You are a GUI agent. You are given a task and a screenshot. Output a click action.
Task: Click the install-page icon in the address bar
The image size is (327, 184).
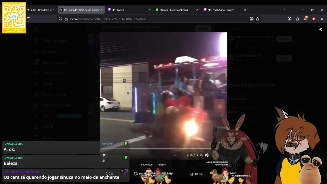coord(252,19)
